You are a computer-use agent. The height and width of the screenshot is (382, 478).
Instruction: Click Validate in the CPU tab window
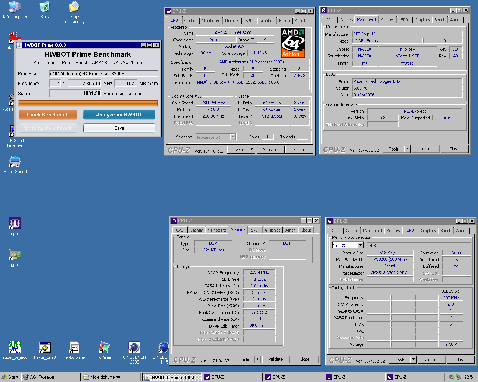[270, 150]
